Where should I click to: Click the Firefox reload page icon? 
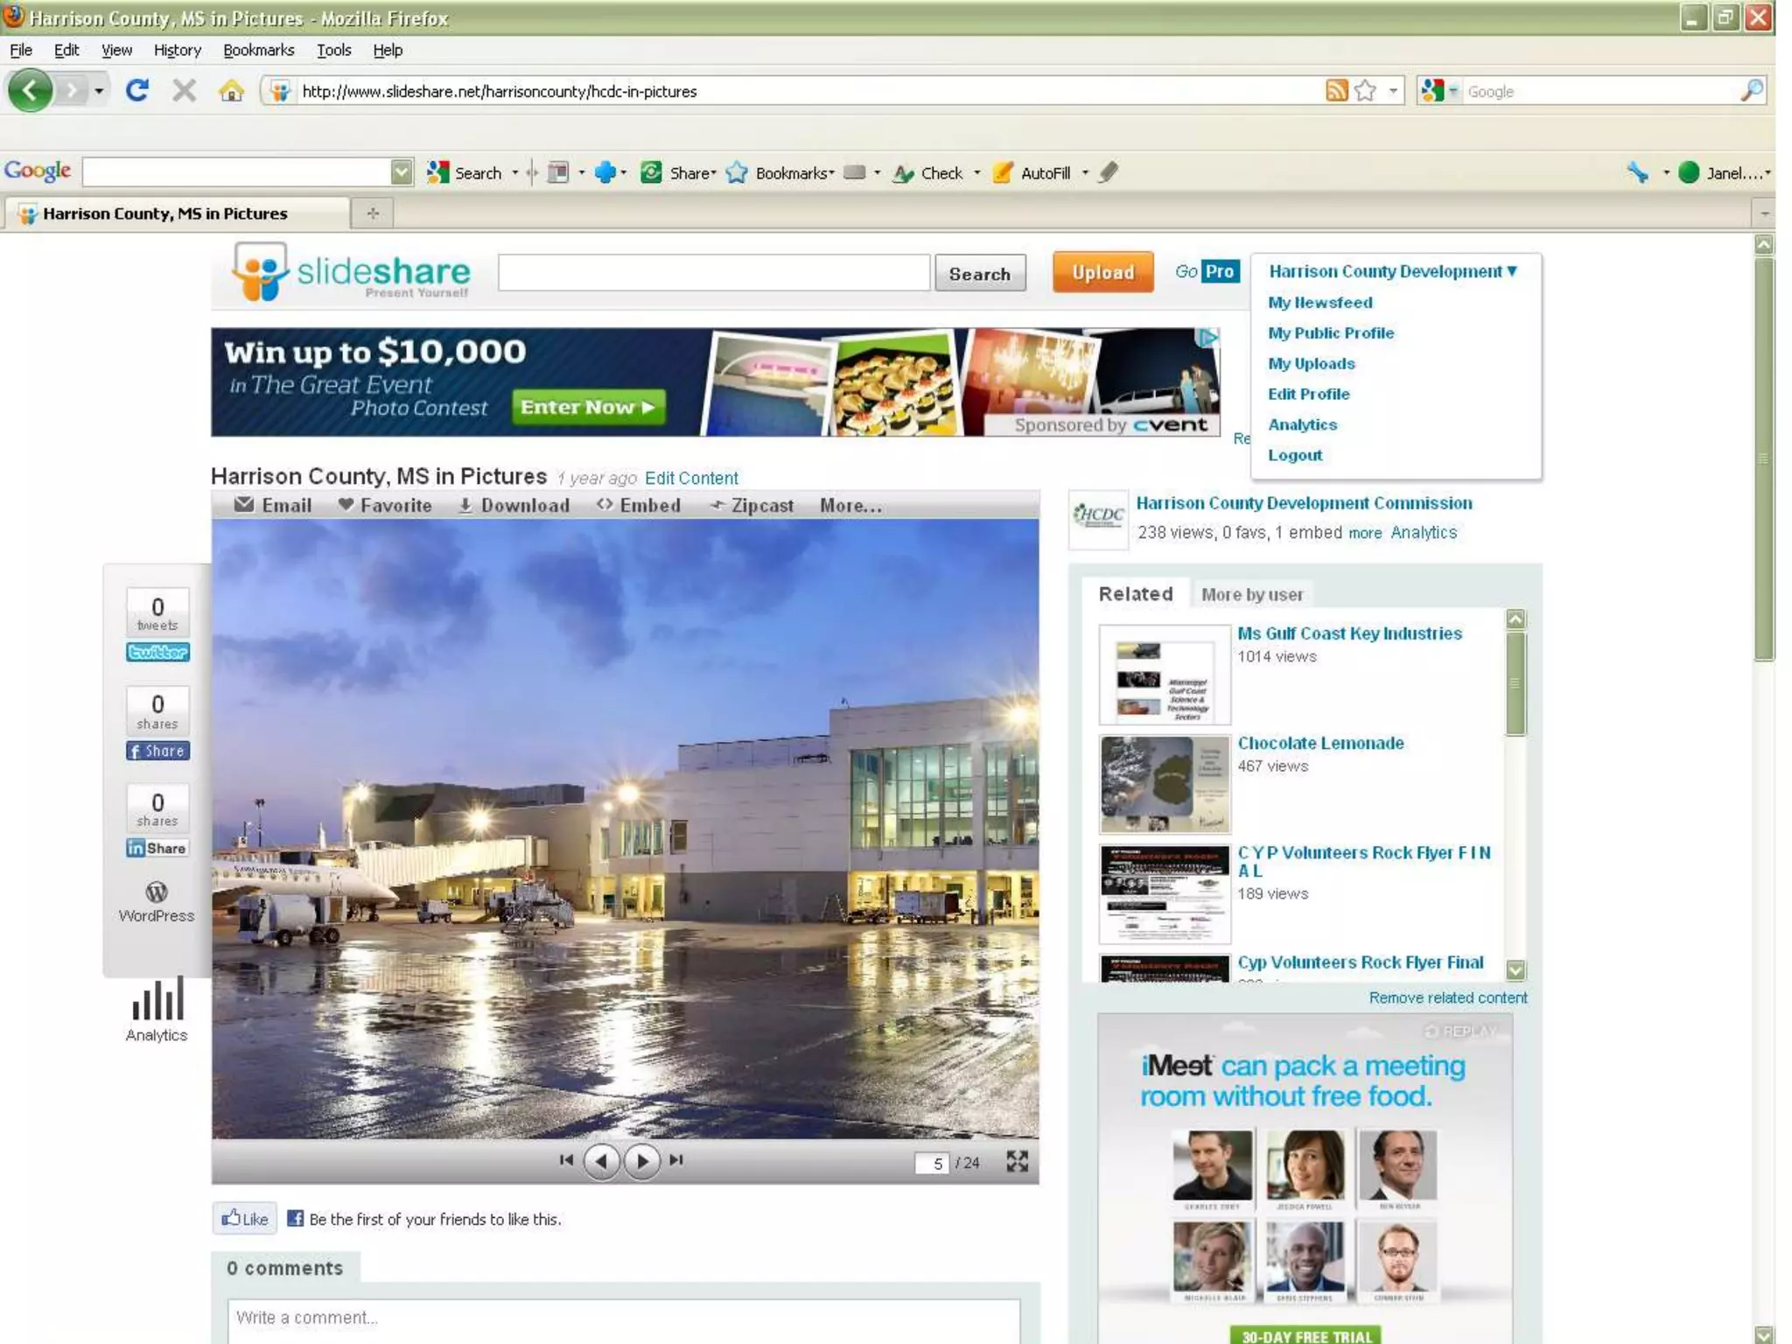(x=136, y=90)
